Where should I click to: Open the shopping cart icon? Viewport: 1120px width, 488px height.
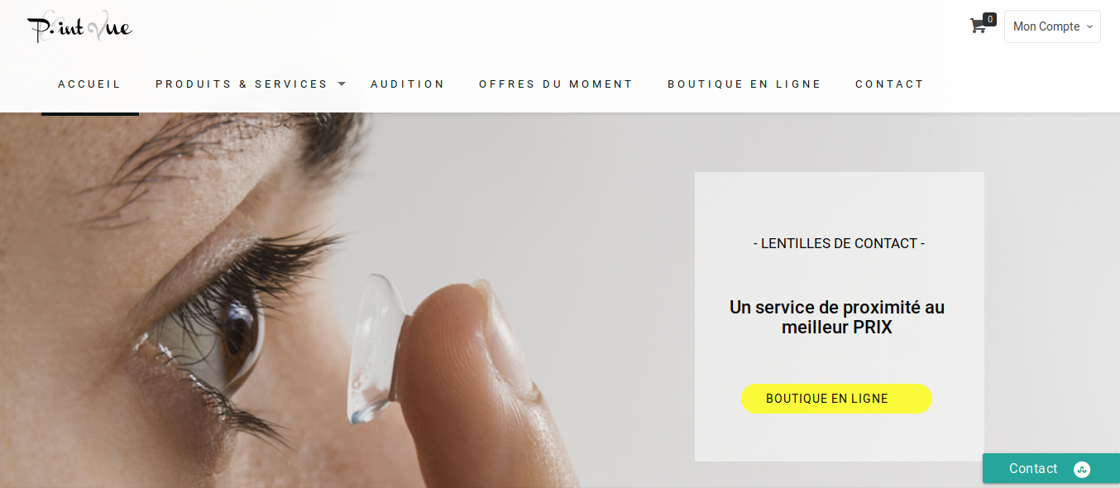pos(978,26)
